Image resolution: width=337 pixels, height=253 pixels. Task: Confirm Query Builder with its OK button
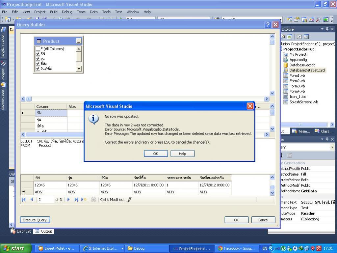point(236,220)
